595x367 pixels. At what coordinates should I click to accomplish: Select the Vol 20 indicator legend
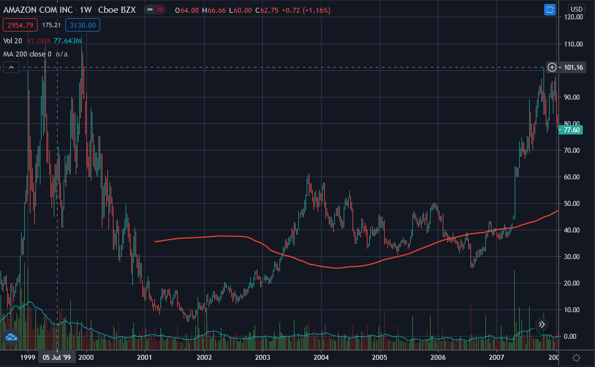(x=13, y=40)
